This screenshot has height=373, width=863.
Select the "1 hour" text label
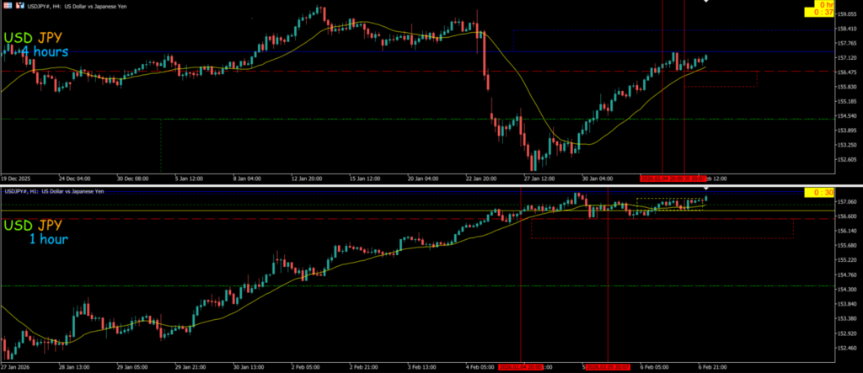[x=47, y=239]
